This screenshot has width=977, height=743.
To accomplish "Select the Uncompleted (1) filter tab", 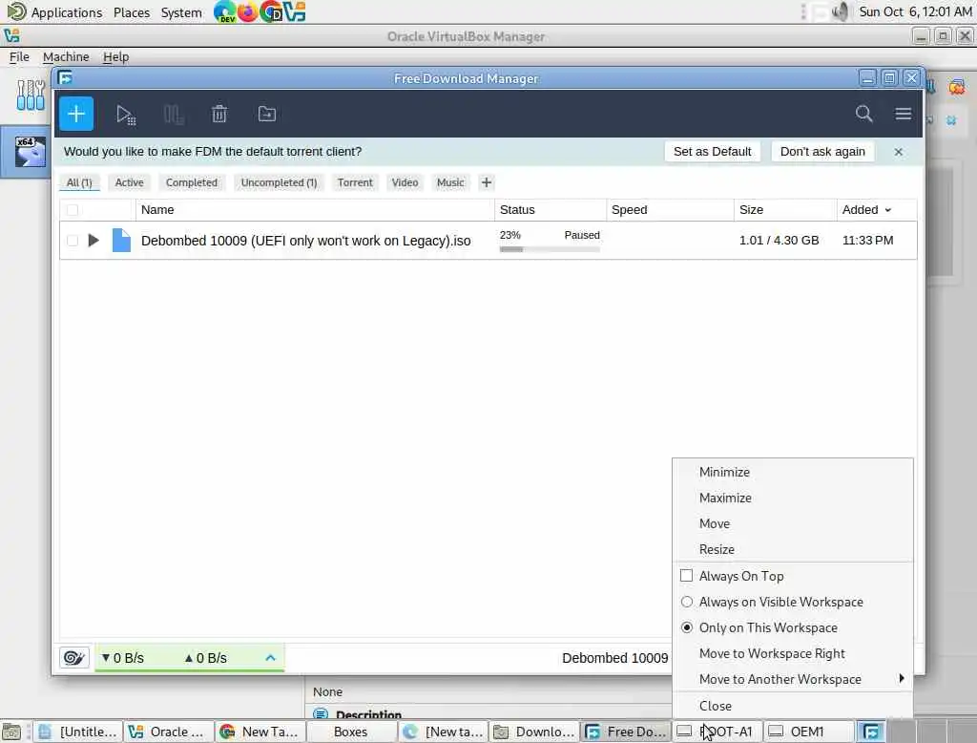I will (279, 182).
